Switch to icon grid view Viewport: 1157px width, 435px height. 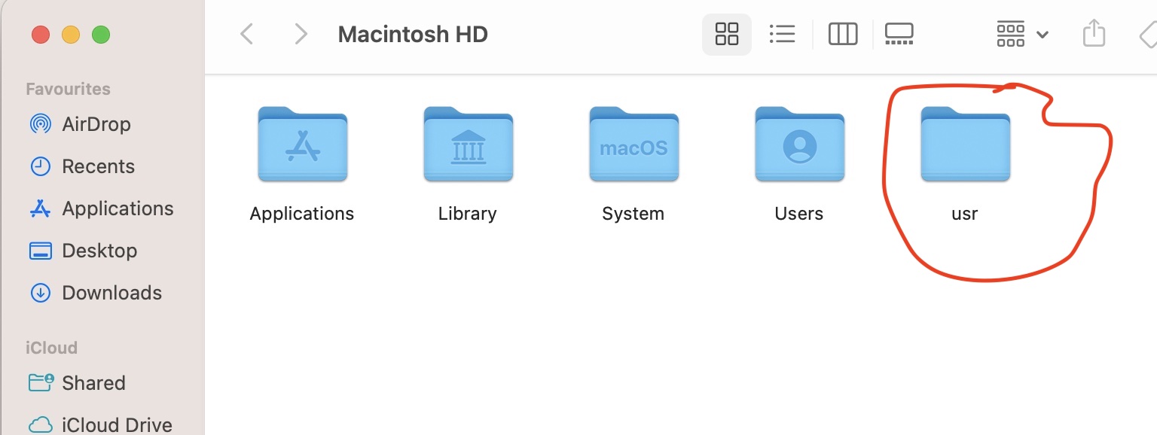coord(727,34)
